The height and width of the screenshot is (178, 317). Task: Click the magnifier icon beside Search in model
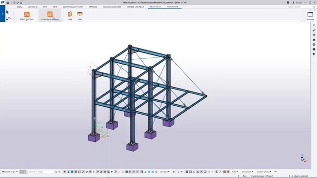[x=56, y=172]
